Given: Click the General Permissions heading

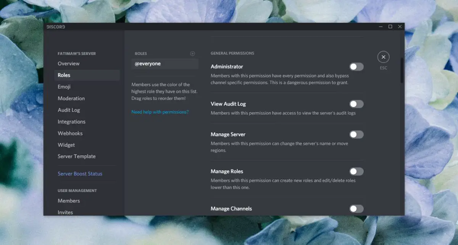Looking at the screenshot, I should [232, 53].
